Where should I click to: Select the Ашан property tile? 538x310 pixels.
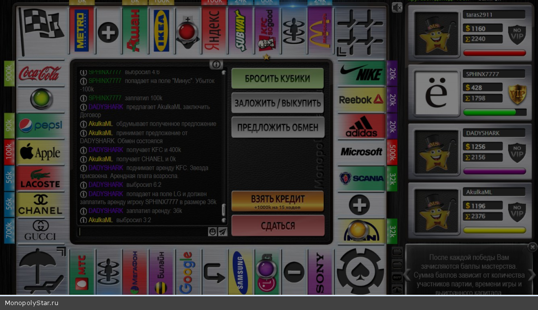pos(134,31)
